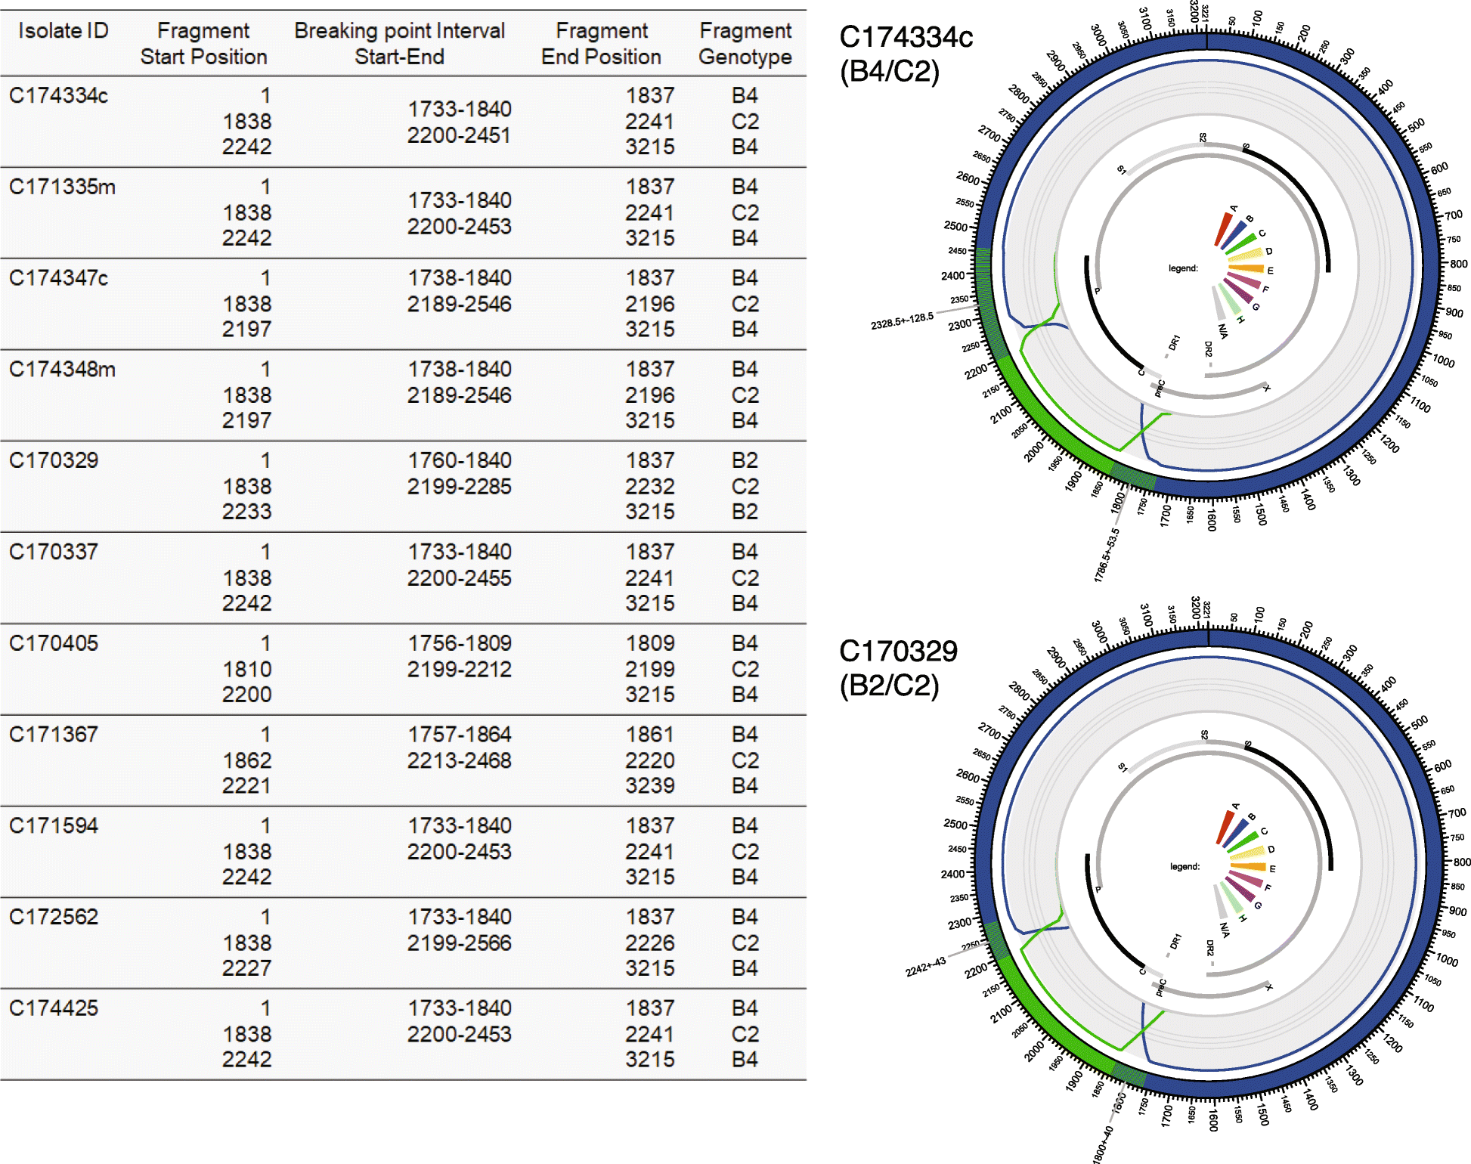The image size is (1471, 1164).
Task: Select the breakpoint interval 1757-1864
Action: tap(460, 734)
